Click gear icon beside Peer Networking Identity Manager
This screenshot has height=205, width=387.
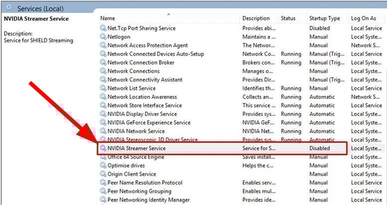(x=103, y=200)
